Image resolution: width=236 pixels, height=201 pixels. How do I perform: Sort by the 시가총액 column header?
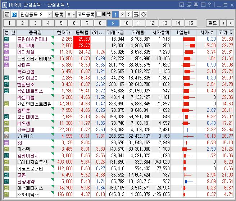pos(160,32)
